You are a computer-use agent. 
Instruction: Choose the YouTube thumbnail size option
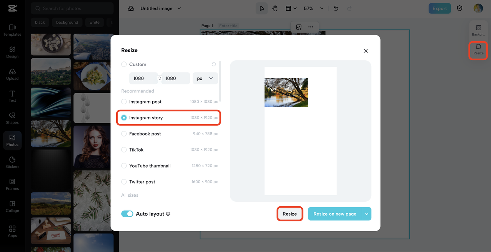(x=124, y=166)
